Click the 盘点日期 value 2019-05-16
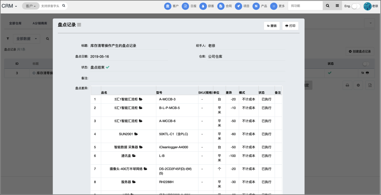This screenshot has width=381, height=195. point(100,56)
